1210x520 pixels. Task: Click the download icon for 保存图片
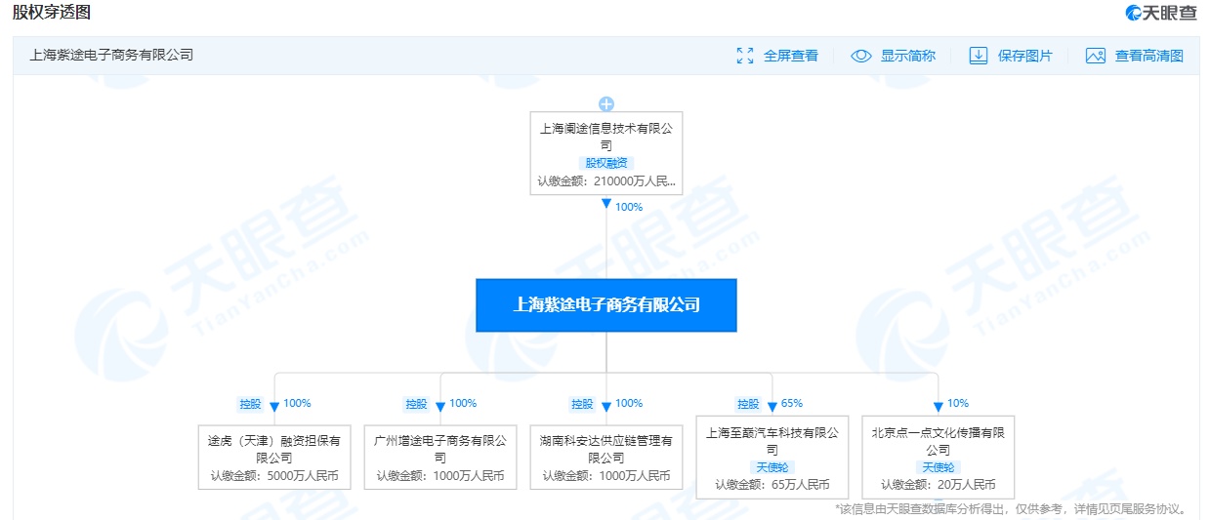tap(979, 56)
